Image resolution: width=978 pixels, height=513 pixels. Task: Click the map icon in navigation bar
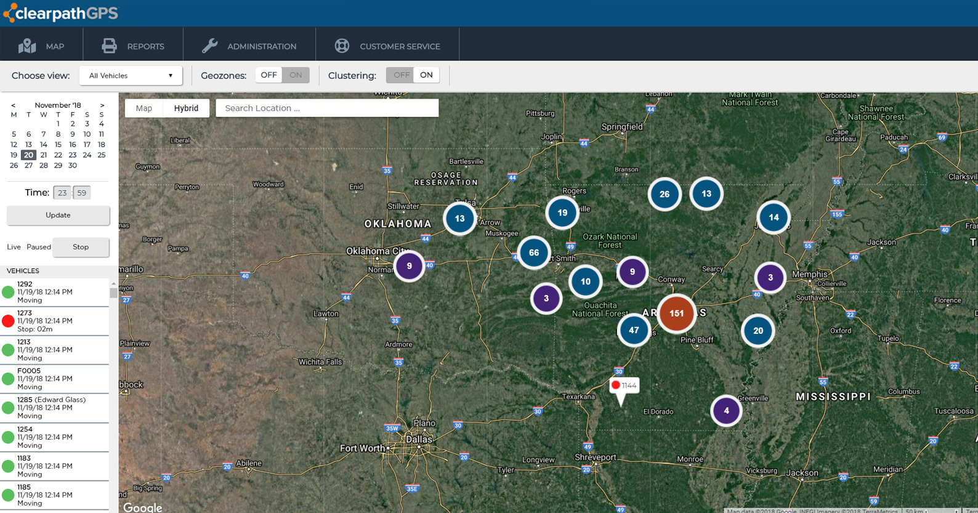click(x=27, y=46)
